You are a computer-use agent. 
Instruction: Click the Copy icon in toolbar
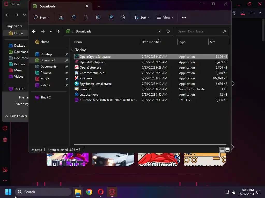[73, 17]
